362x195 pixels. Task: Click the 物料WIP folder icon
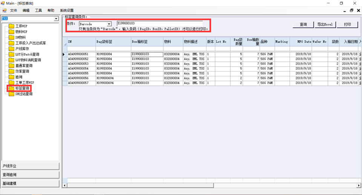11,32
